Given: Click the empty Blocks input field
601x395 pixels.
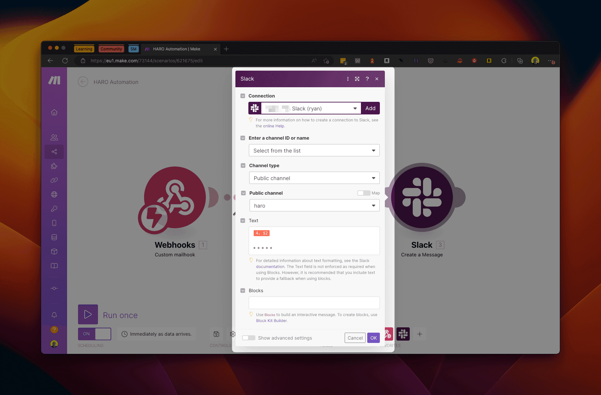Looking at the screenshot, I should [314, 303].
